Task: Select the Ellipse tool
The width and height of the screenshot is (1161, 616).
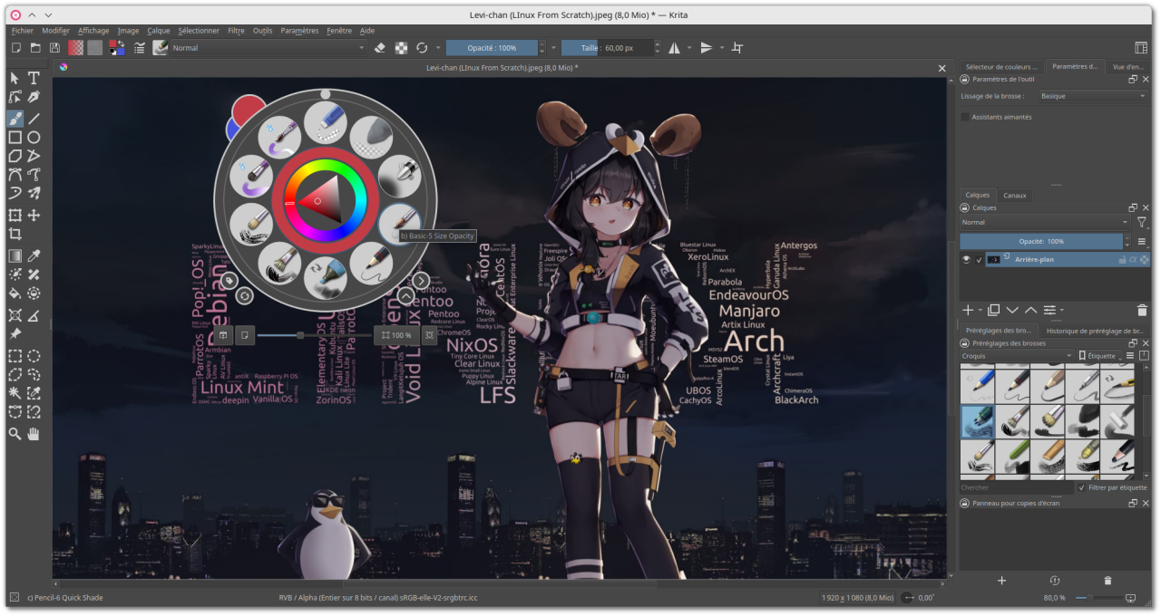Action: click(34, 138)
